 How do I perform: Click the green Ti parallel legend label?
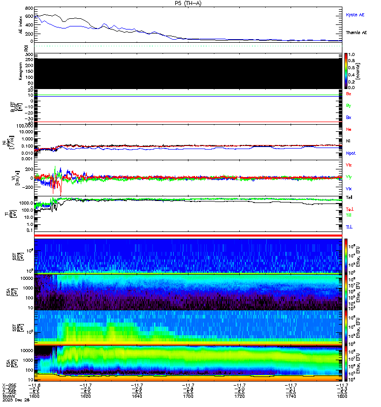pyautogui.click(x=348, y=215)
